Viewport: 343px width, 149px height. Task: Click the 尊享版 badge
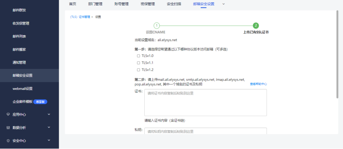40,102
